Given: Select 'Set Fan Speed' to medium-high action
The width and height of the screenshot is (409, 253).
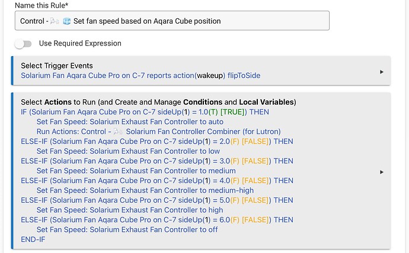Looking at the screenshot, I should coord(145,190).
